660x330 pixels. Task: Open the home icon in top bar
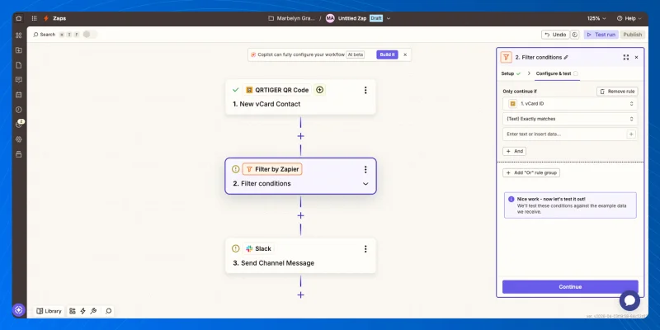tap(18, 18)
